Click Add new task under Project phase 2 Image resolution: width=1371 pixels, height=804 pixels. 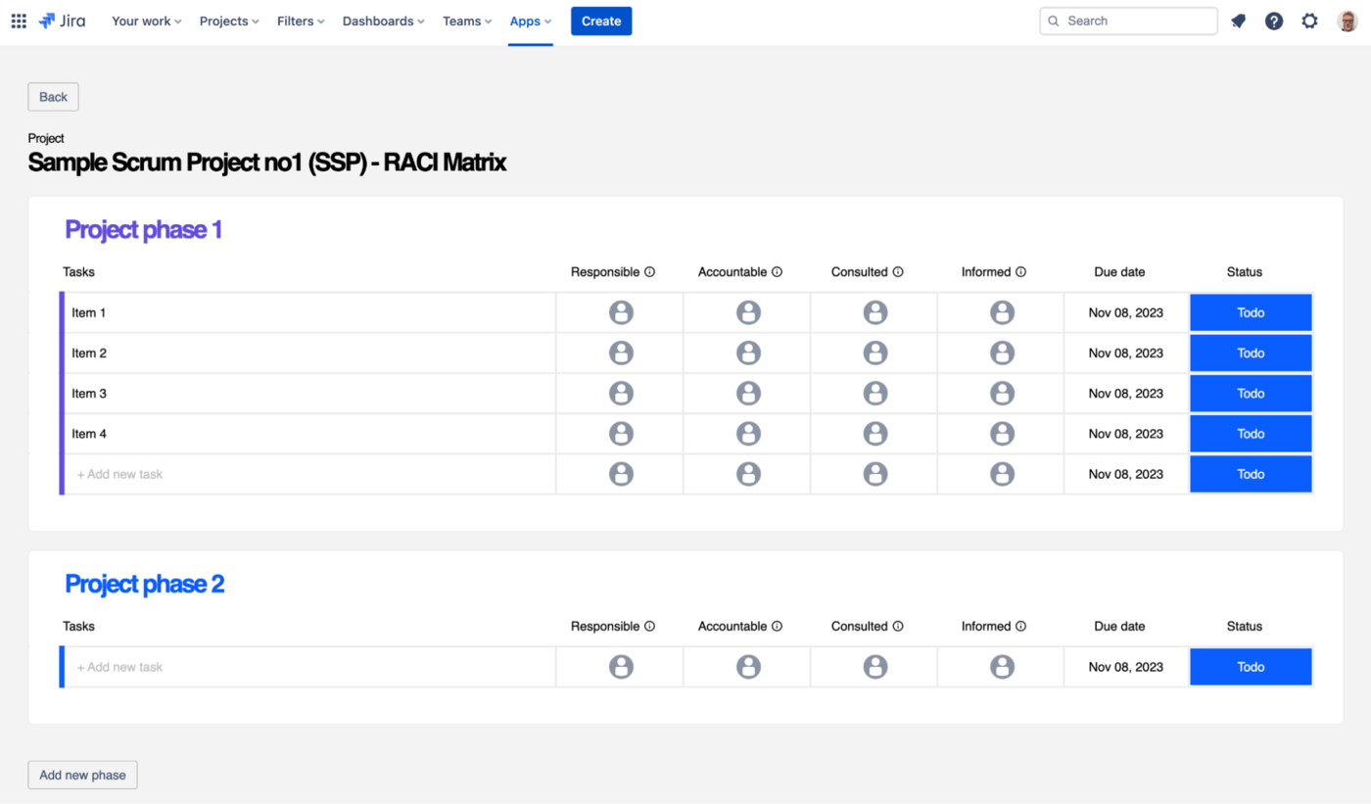pyautogui.click(x=119, y=666)
